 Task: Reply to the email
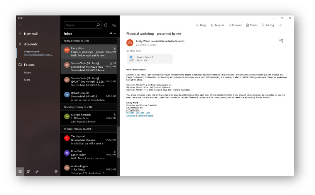tap(201, 25)
